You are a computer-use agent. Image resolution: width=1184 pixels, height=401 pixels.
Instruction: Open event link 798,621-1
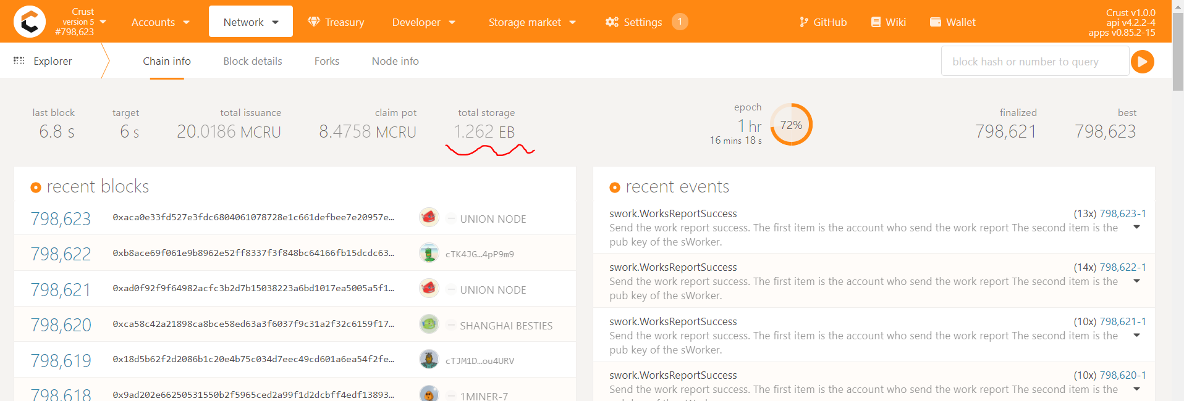(x=1123, y=321)
